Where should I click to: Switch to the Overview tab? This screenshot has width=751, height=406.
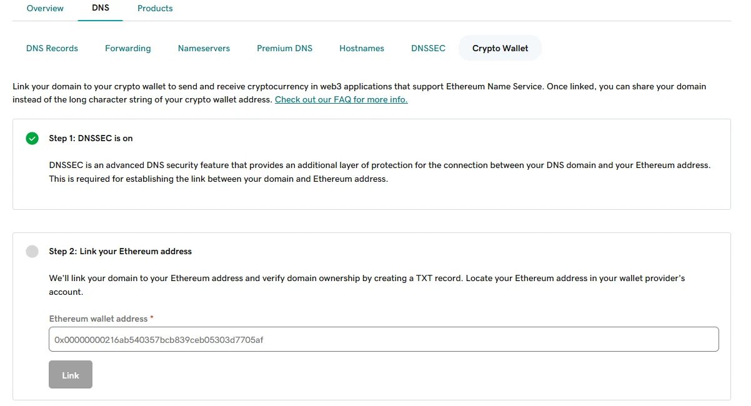point(45,8)
